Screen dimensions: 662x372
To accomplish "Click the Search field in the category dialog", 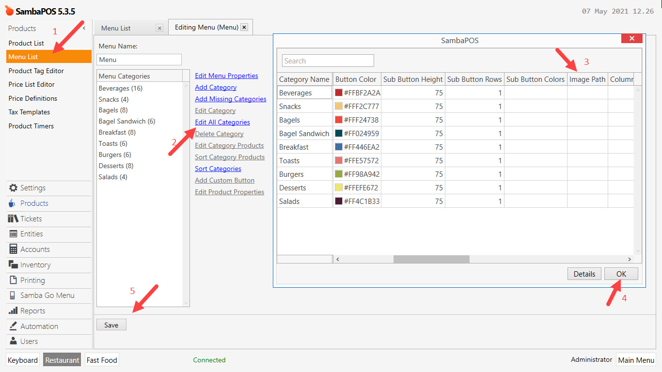I will coord(328,61).
